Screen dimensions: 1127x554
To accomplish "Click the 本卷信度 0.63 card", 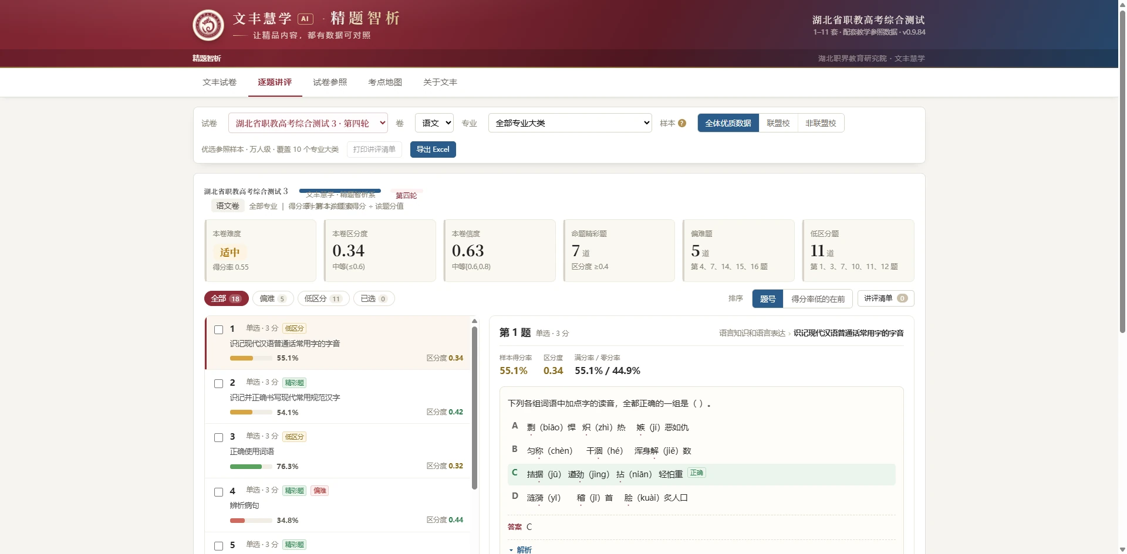I will [x=500, y=250].
